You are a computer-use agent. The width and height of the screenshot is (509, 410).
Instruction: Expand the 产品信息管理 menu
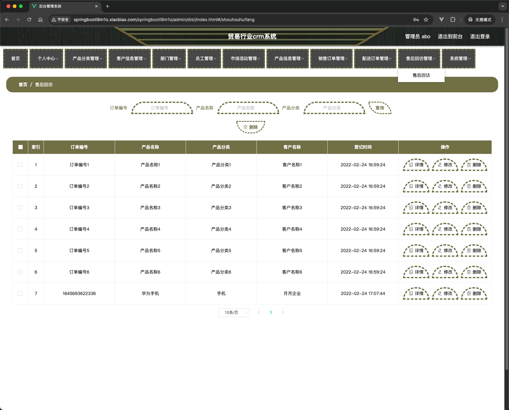(288, 58)
